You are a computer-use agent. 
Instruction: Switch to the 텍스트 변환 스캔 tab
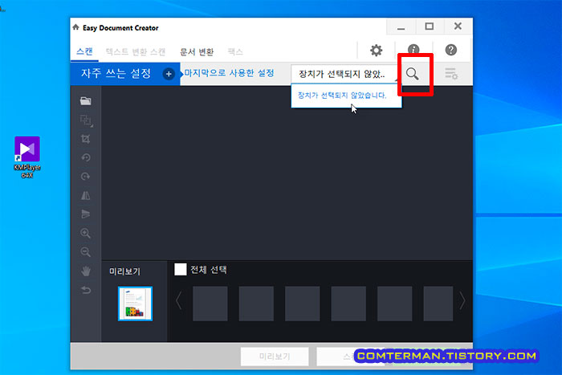pyautogui.click(x=136, y=51)
